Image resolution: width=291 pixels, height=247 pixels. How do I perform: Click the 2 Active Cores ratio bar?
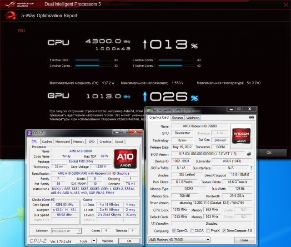[176, 60]
